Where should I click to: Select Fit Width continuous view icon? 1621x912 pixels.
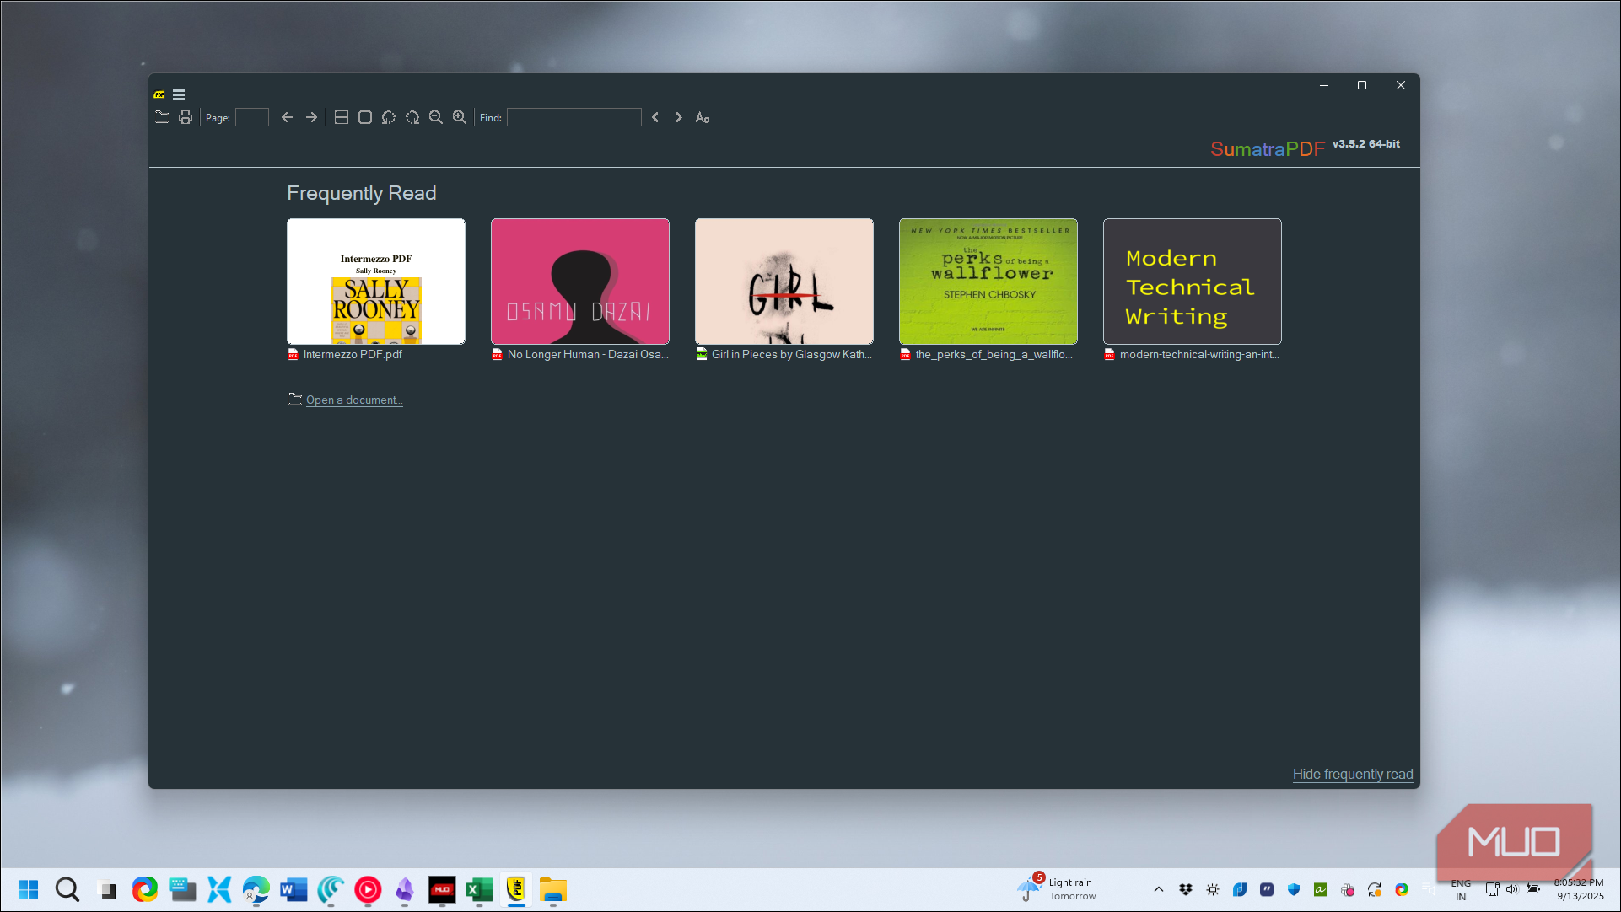(342, 117)
